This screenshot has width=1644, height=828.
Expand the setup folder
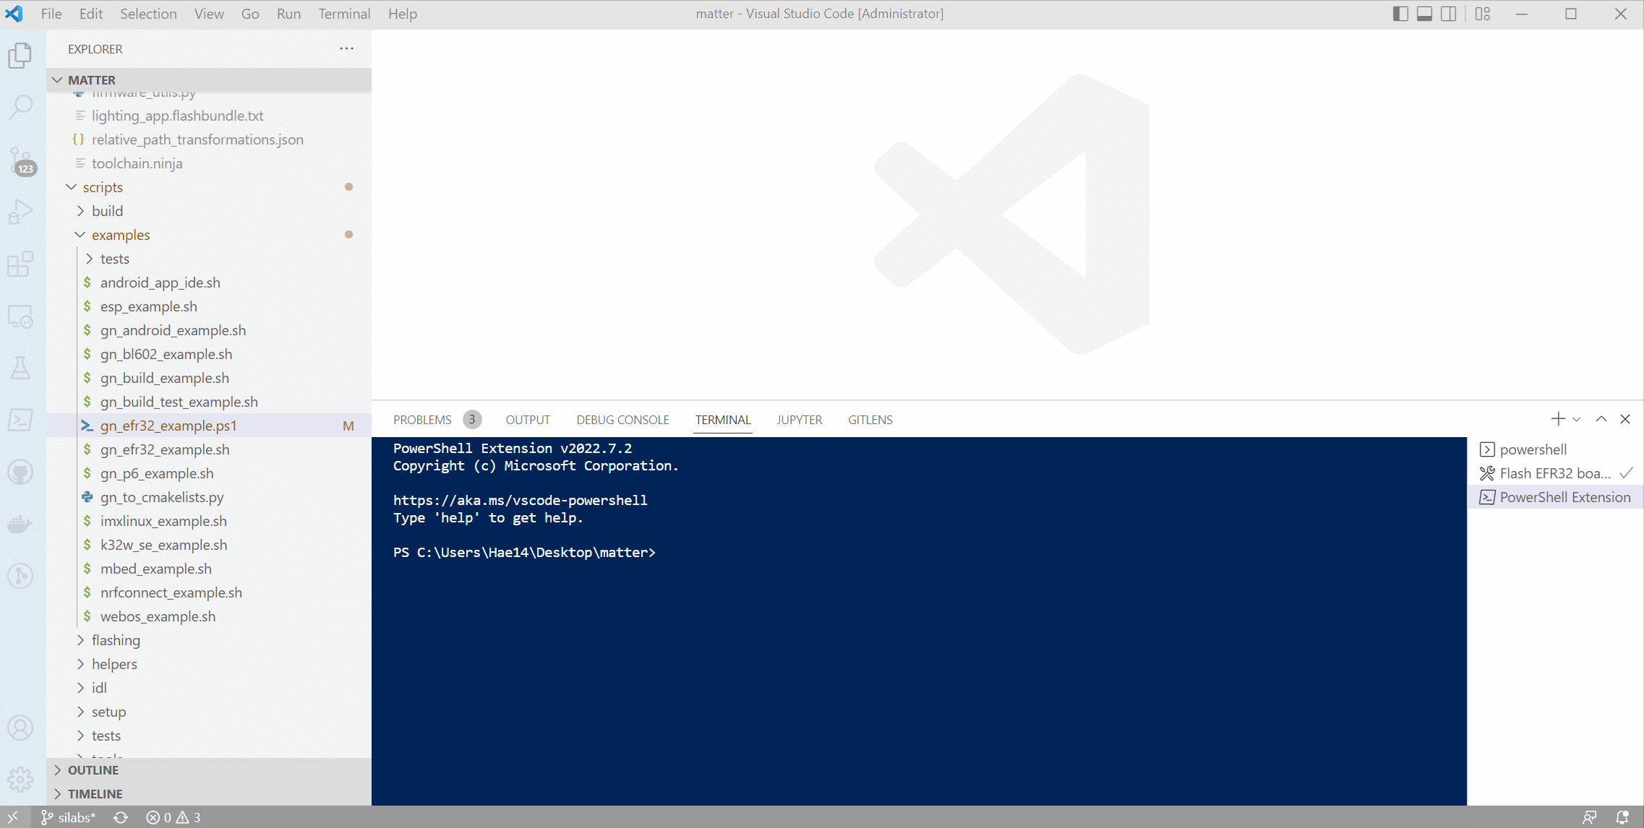[209, 712]
